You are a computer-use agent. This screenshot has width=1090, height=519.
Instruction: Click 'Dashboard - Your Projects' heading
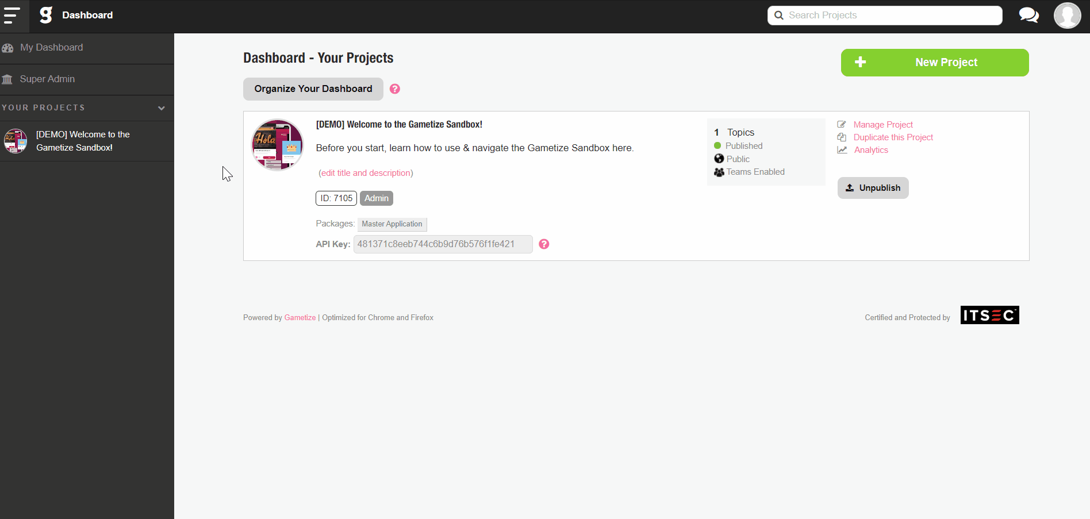318,58
